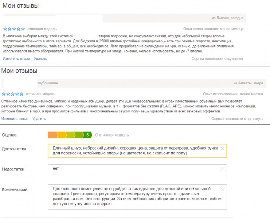This screenshot has height=219, width=270.
Task: Open Изменить отзыв for the Львов review
Action: tap(16, 58)
